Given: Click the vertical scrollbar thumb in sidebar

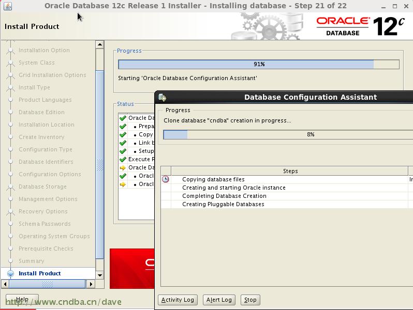Looking at the screenshot, I should tap(100, 165).
